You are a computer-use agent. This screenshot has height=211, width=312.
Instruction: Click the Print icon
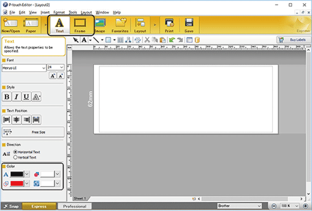(x=169, y=25)
